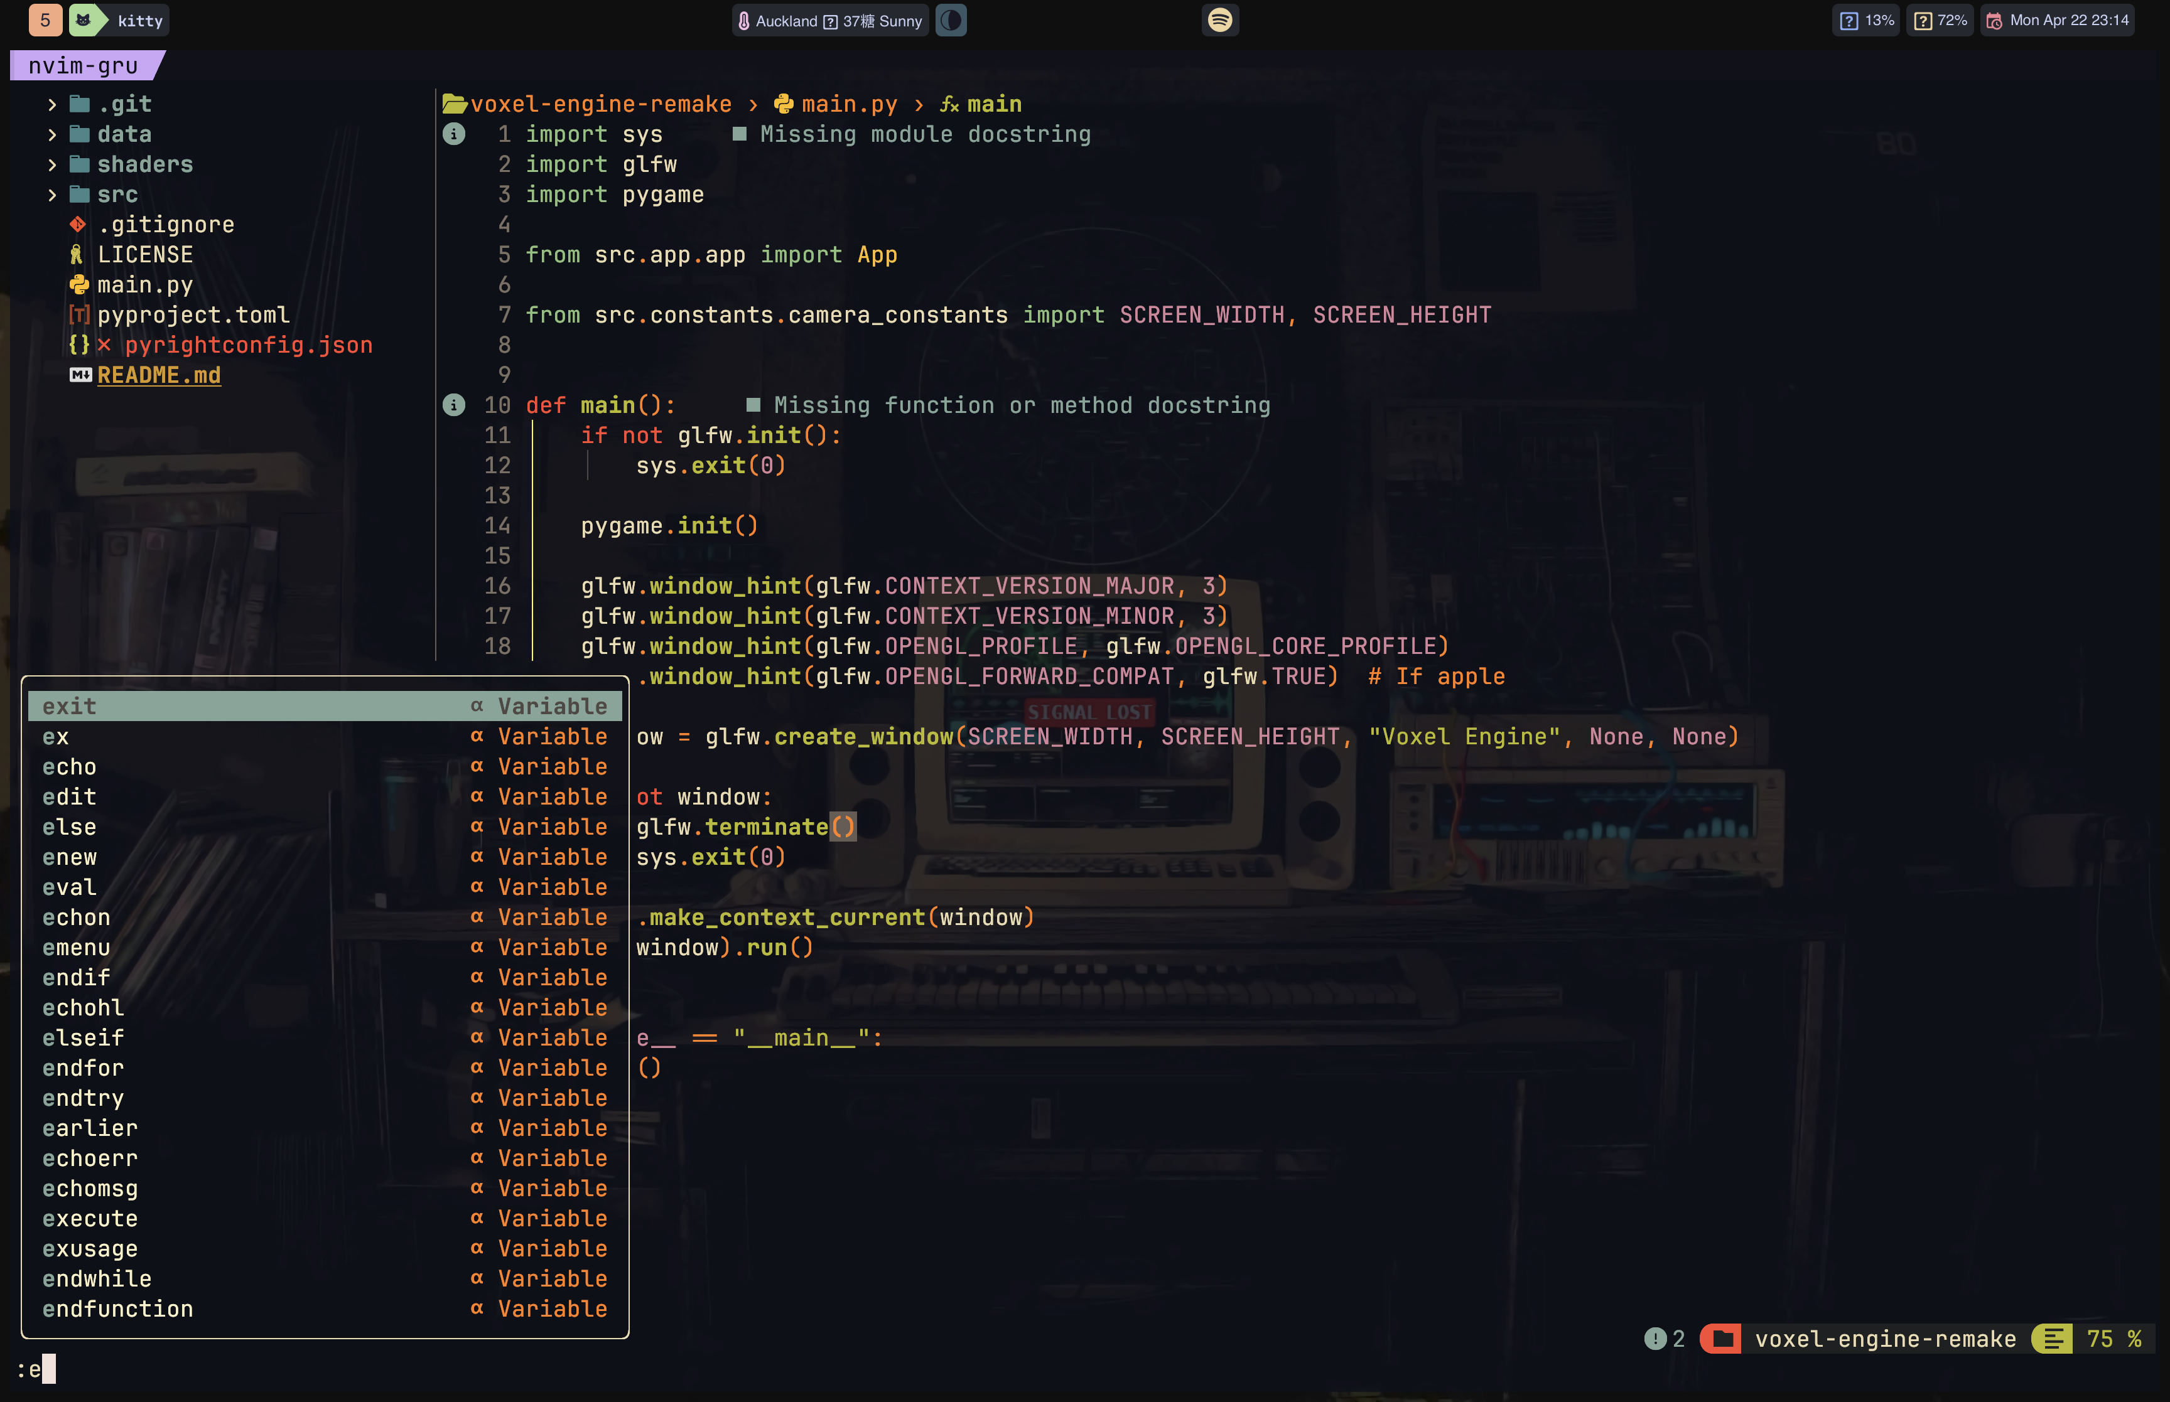
Task: Click the info diagnostic icon on line 1
Action: click(453, 135)
